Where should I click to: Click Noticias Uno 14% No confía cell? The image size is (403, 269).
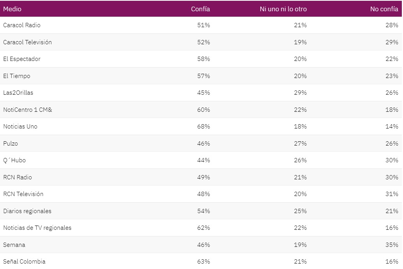392,127
